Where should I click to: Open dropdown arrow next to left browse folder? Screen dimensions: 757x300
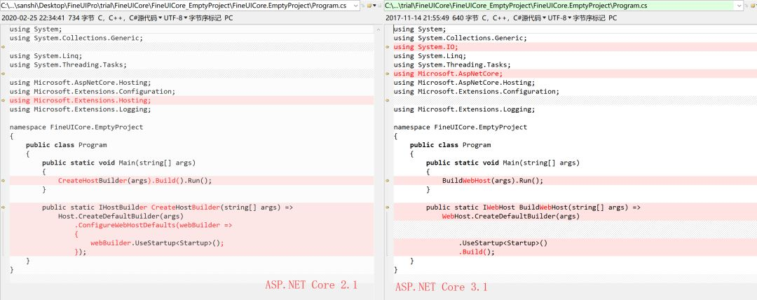coord(375,6)
